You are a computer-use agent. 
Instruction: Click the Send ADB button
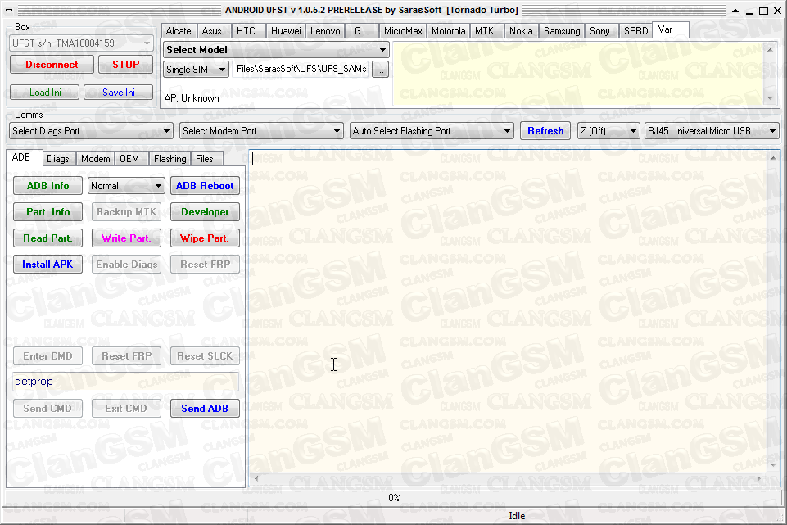205,409
